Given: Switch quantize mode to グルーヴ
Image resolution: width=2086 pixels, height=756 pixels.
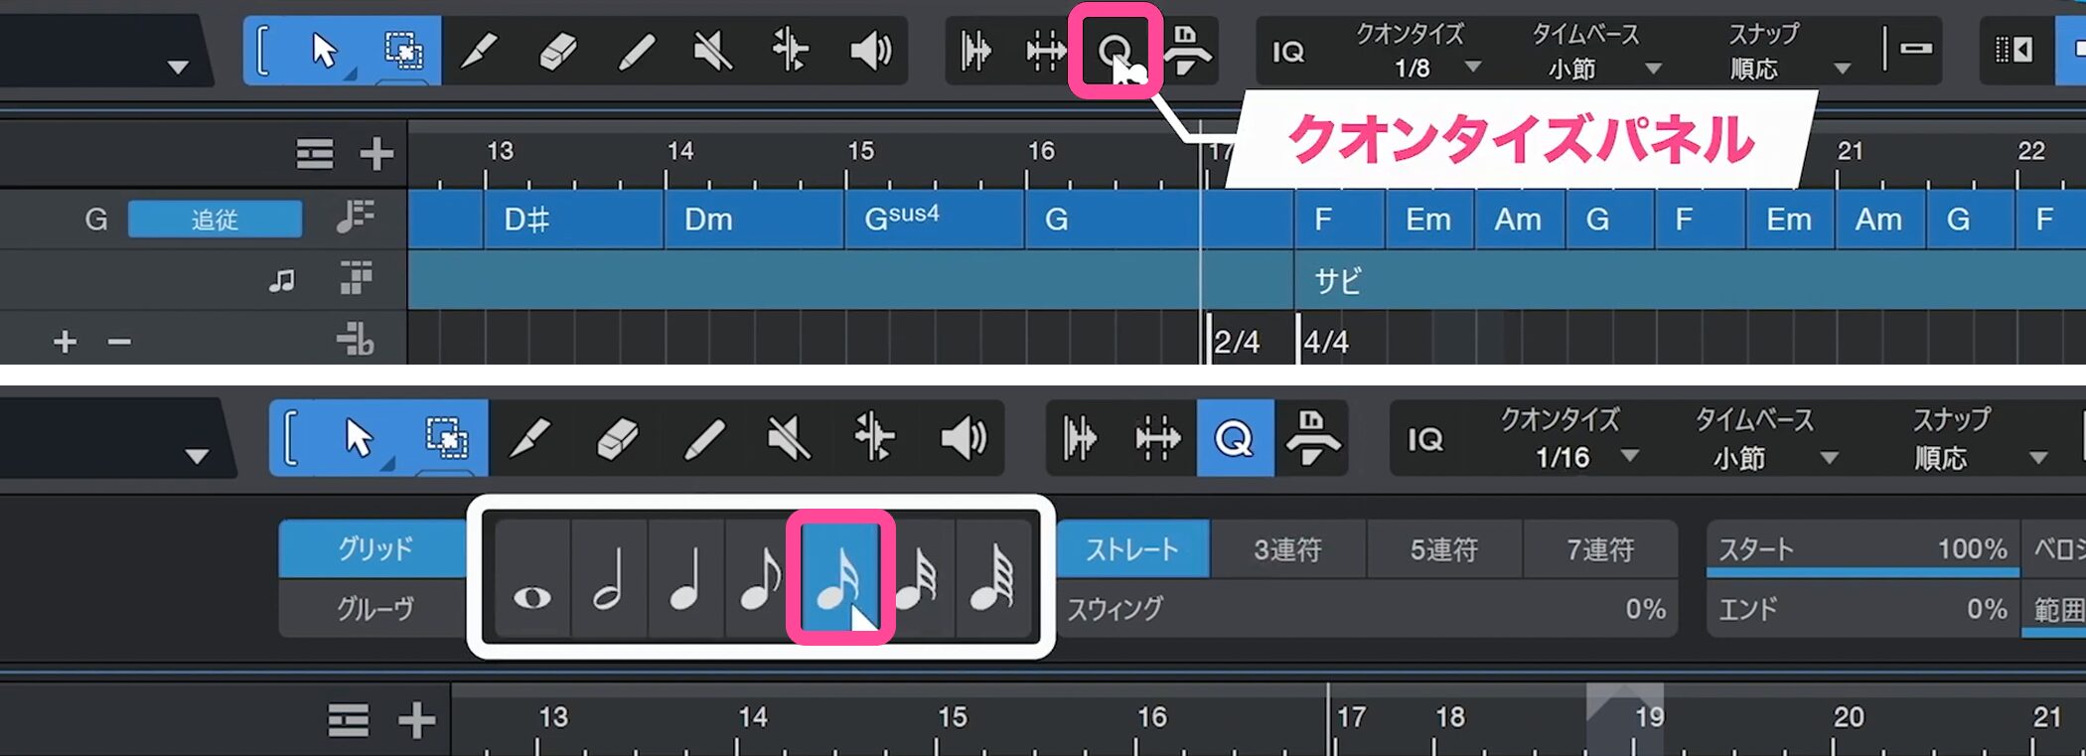Looking at the screenshot, I should [373, 608].
